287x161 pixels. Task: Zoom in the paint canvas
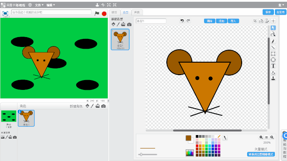tap(272, 137)
